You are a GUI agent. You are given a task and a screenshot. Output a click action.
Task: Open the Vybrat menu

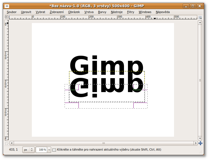pyautogui.click(x=40, y=12)
